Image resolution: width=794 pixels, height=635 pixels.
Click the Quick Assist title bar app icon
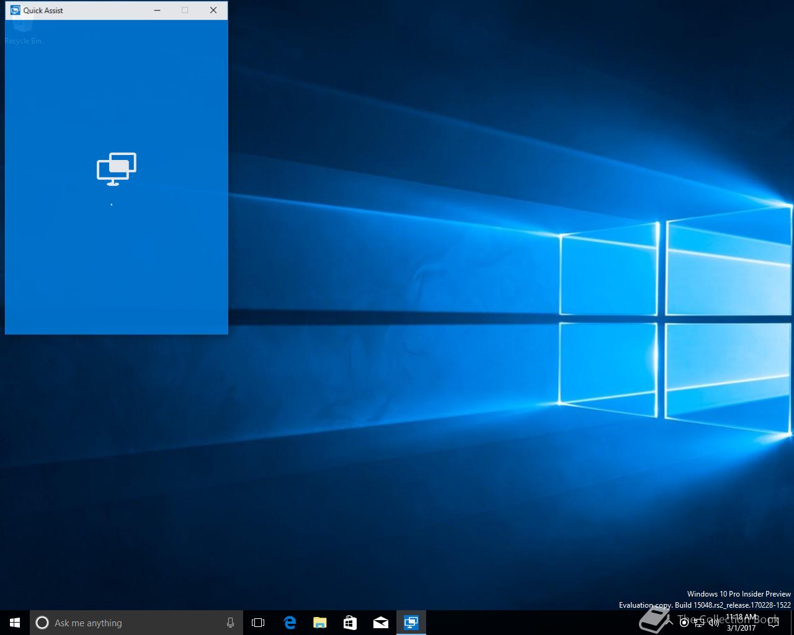16,10
